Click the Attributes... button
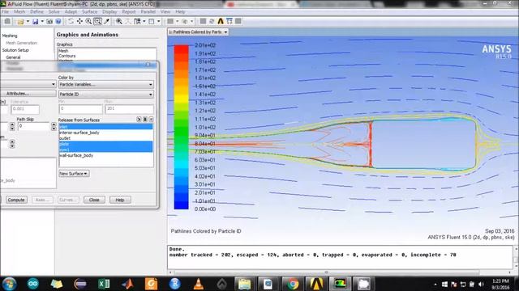This screenshot has height=291, width=519. 28,94
